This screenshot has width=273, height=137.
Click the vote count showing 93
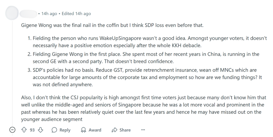click(x=32, y=130)
